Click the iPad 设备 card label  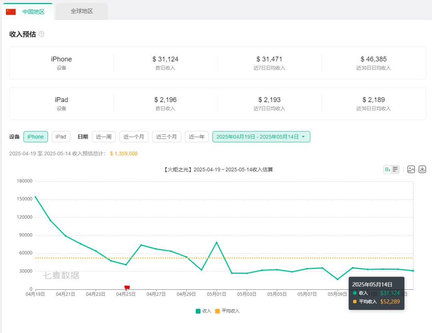click(x=62, y=108)
